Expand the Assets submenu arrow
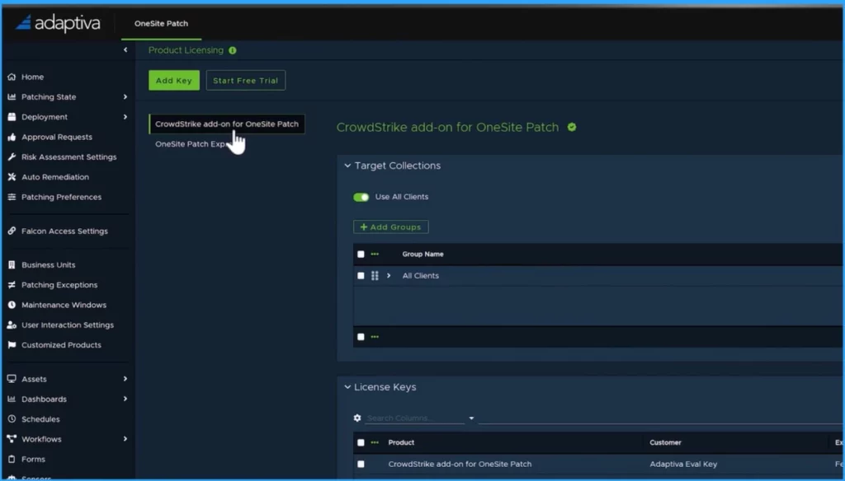Image resolution: width=845 pixels, height=481 pixels. point(125,379)
